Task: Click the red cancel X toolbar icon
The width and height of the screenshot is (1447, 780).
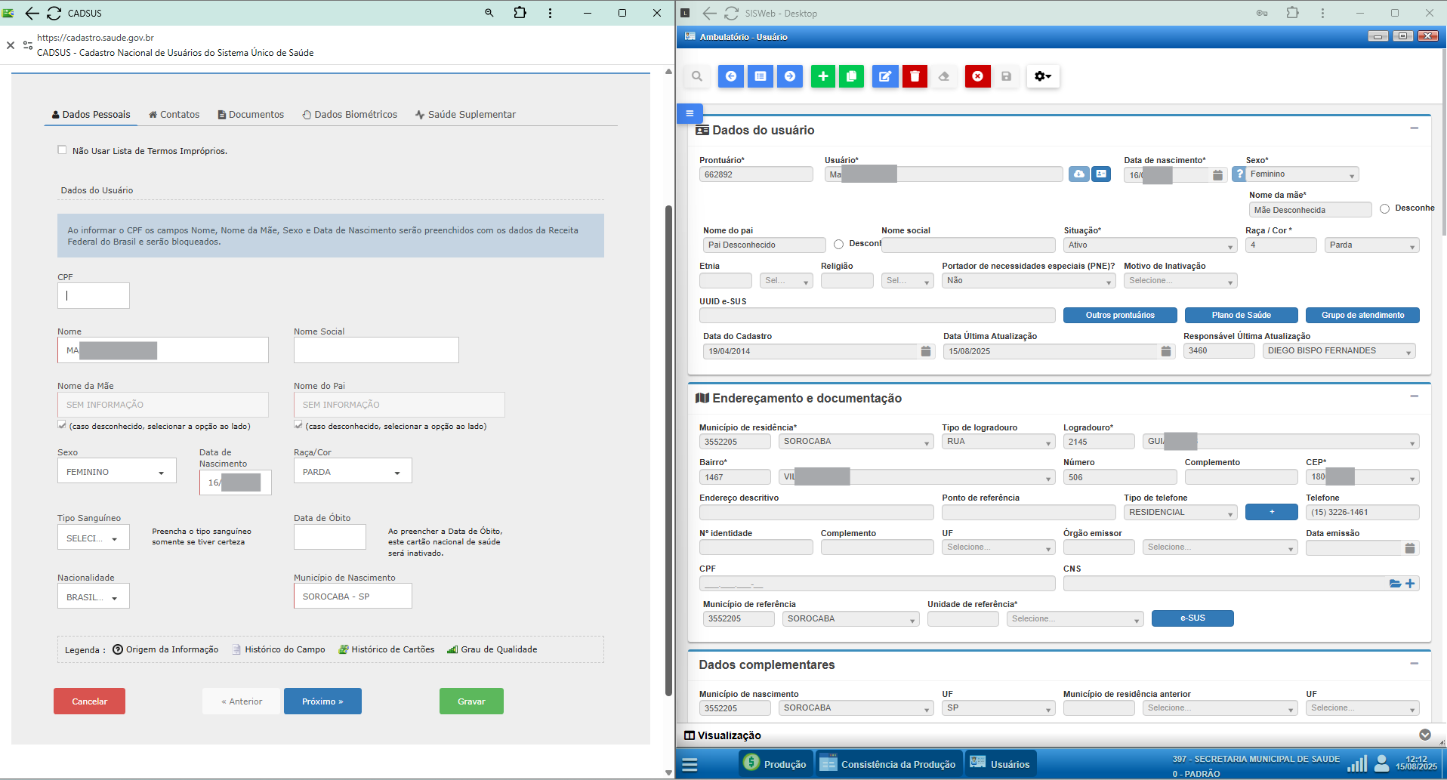Action: pos(977,76)
